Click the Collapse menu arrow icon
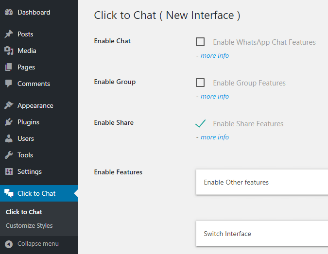The width and height of the screenshot is (328, 254). point(9,244)
